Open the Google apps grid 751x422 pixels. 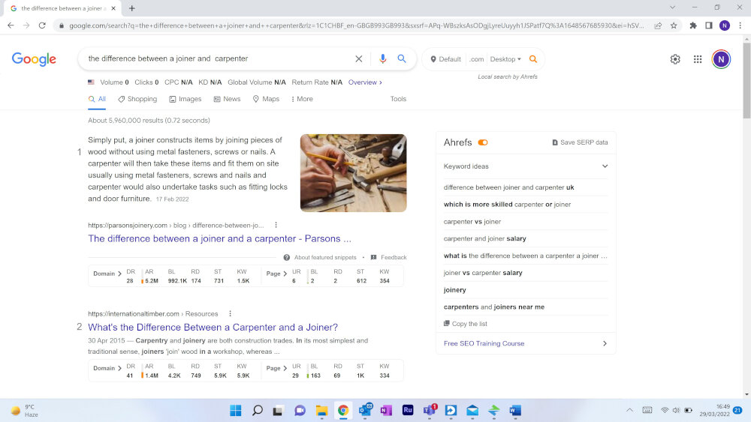pos(698,59)
